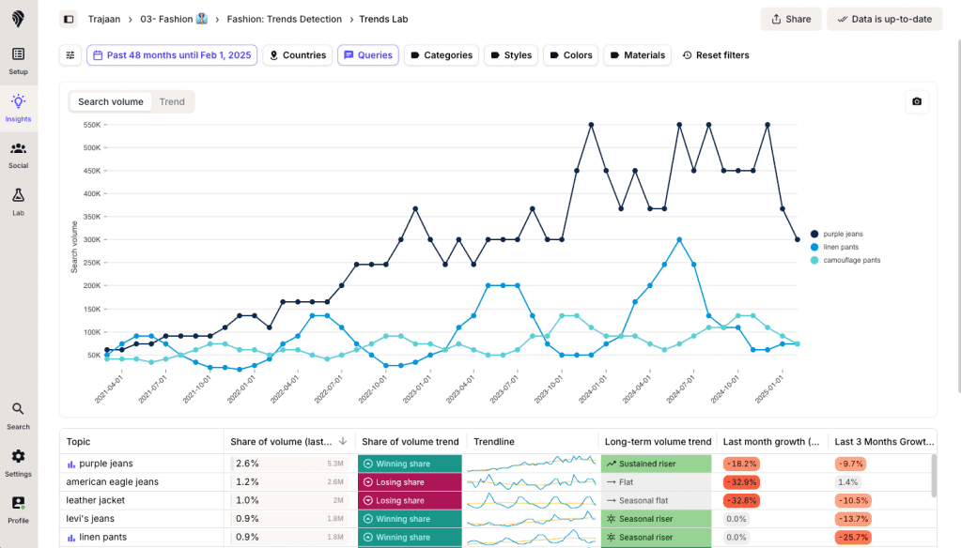
Task: Toggle linen pants legend entry
Action: (x=834, y=247)
